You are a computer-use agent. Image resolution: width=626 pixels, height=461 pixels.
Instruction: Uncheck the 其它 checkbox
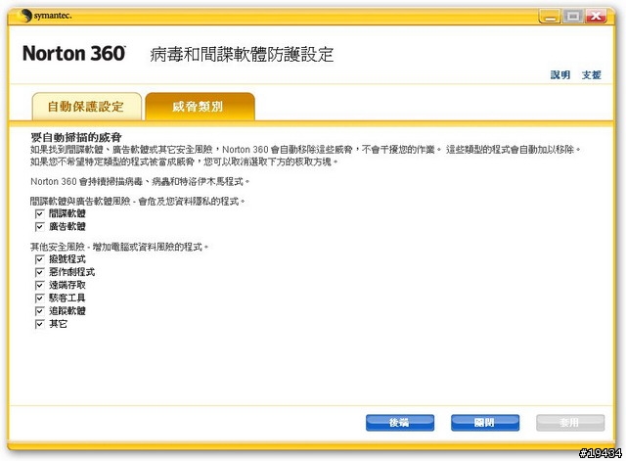[39, 324]
